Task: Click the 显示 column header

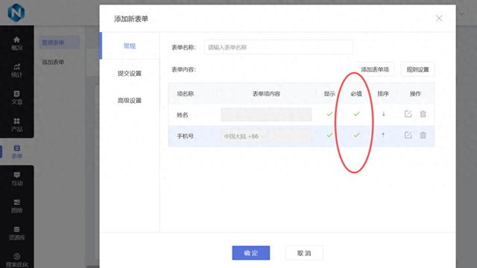Action: (329, 94)
